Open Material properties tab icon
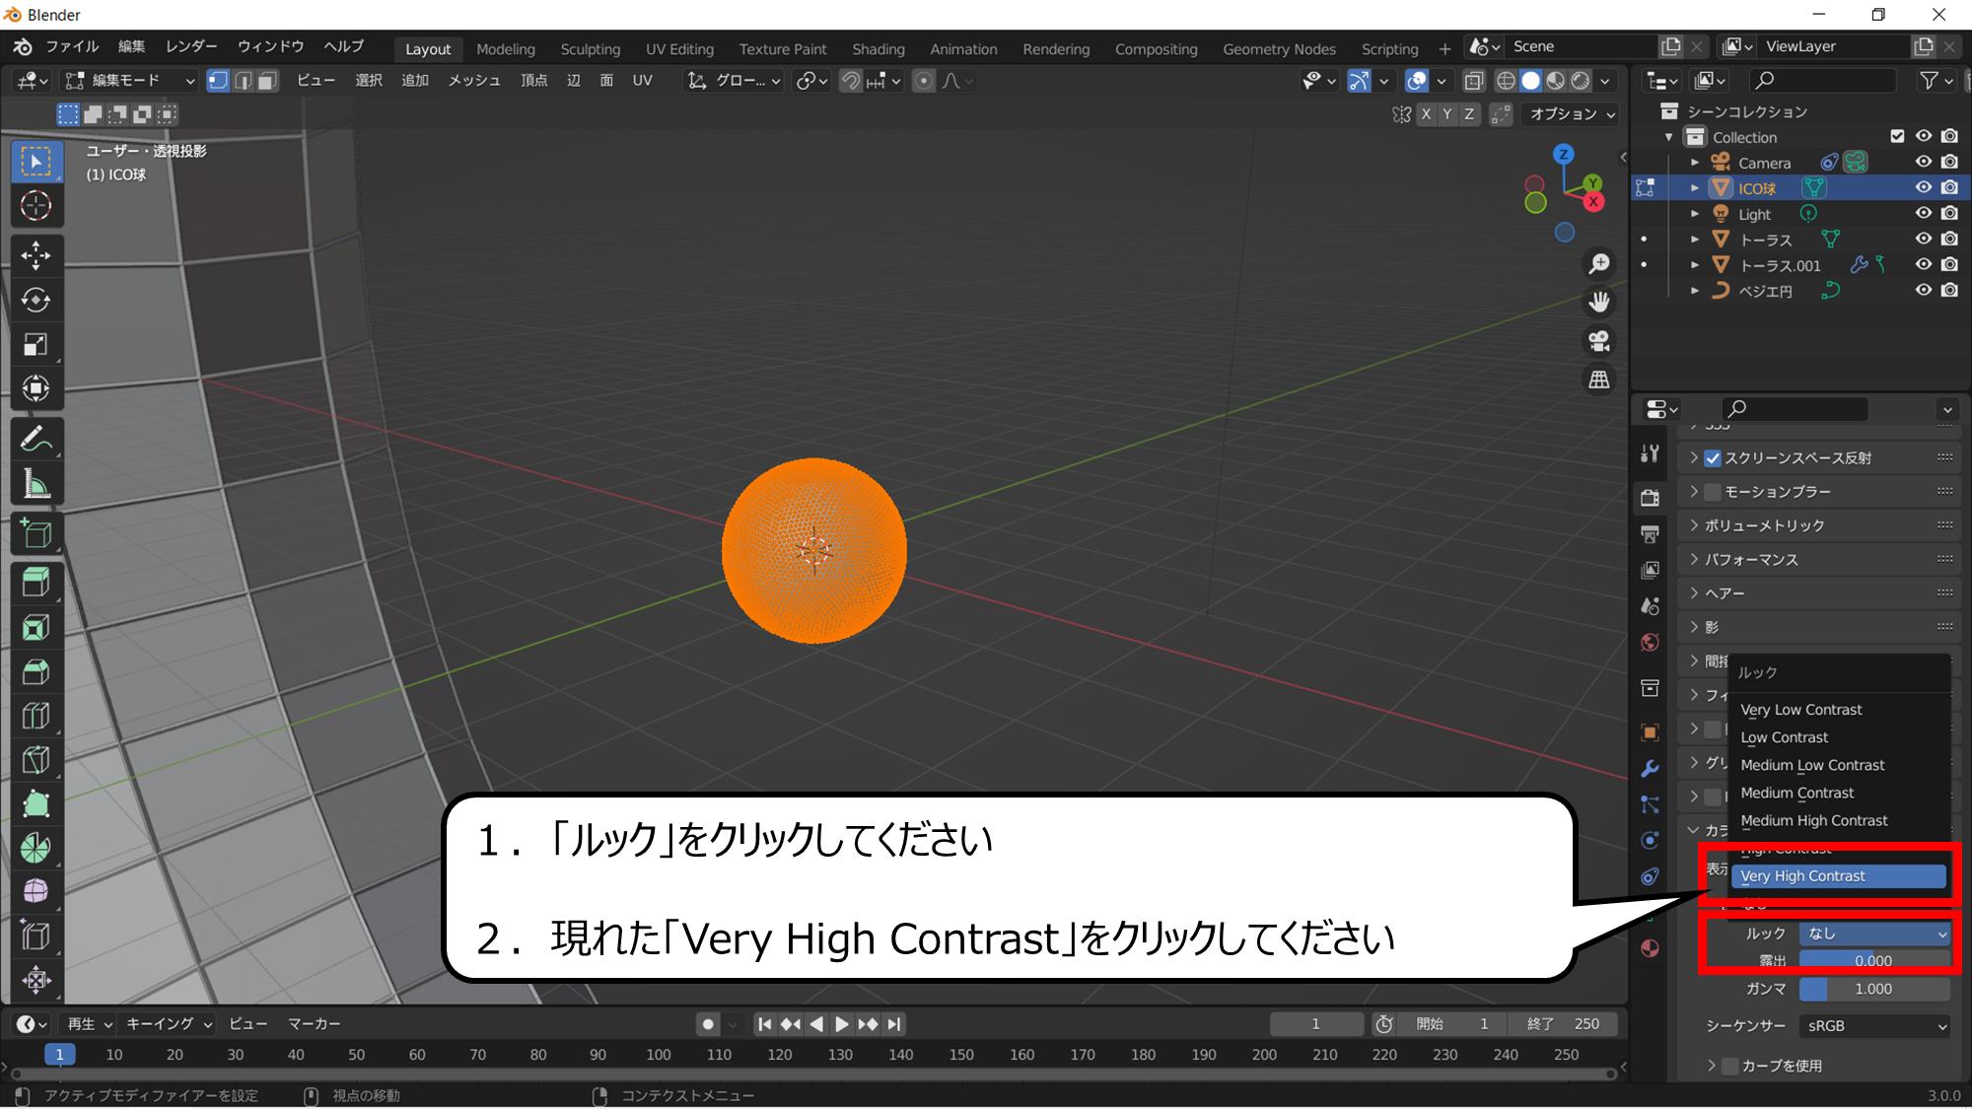1972x1109 pixels. tap(1650, 948)
